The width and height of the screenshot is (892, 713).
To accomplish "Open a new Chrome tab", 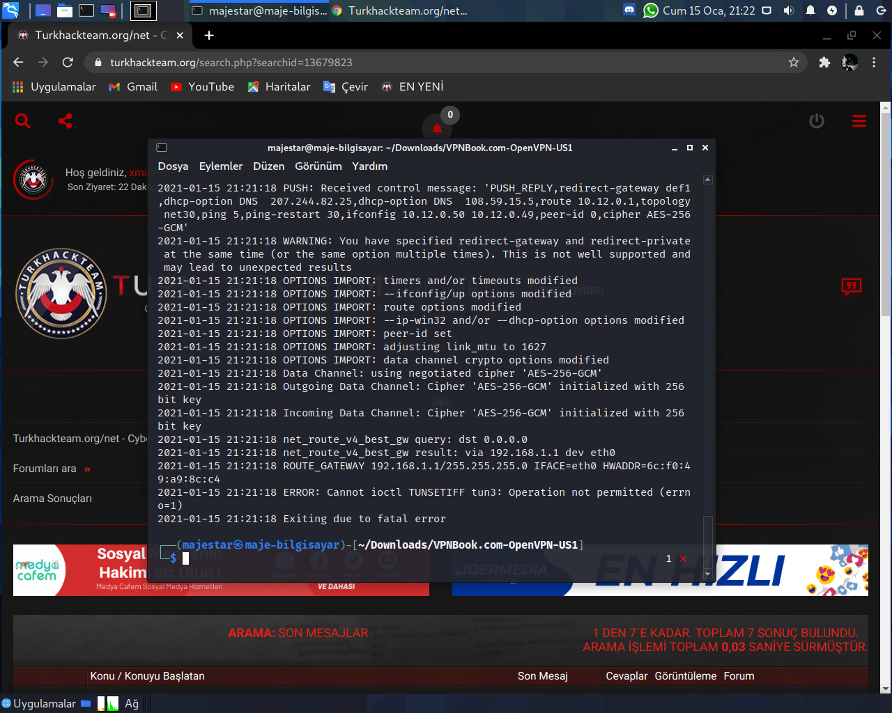I will point(209,35).
